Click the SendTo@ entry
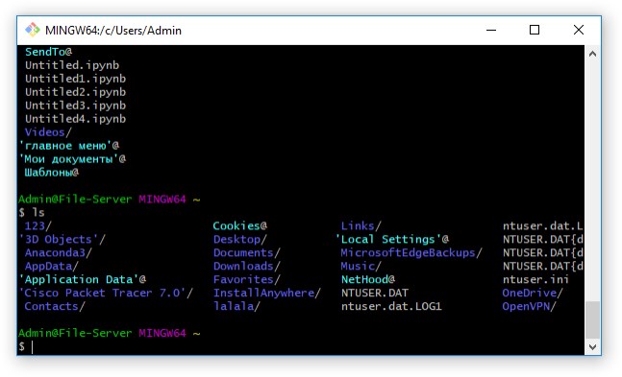The image size is (622, 377). coord(48,52)
